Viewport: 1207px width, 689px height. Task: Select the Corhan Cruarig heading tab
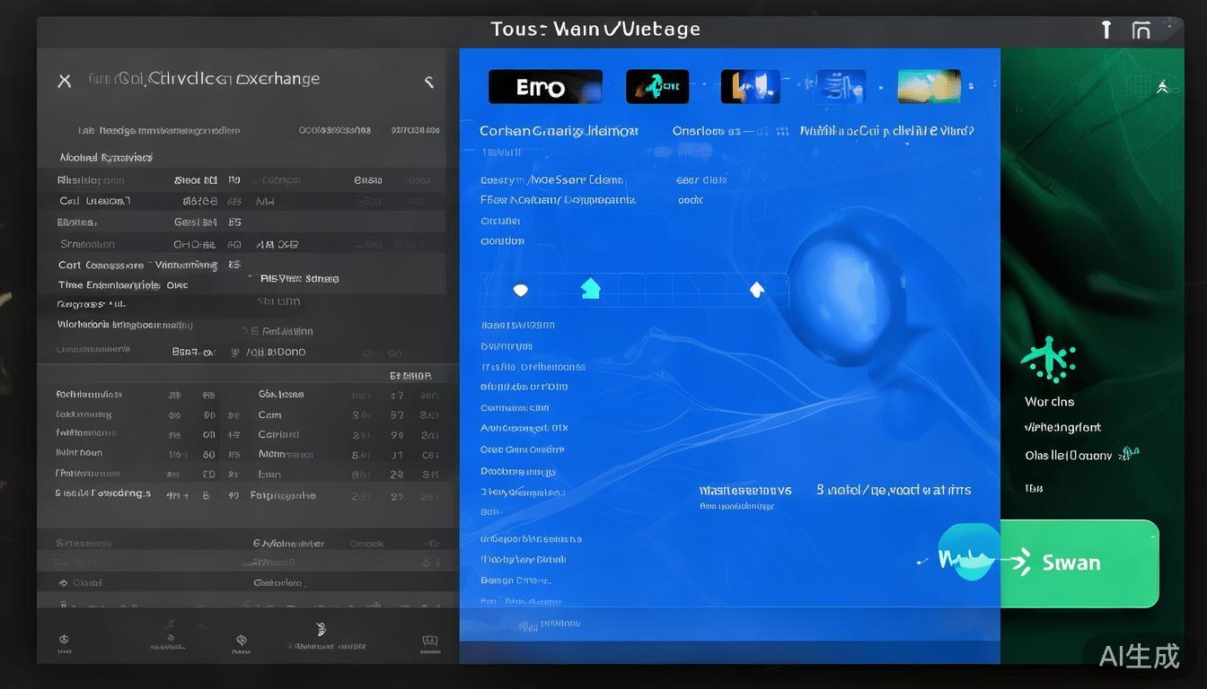click(559, 131)
